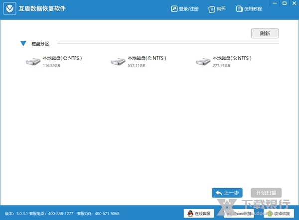Maximize the application window
This screenshot has width=299, height=220.
(285, 3)
